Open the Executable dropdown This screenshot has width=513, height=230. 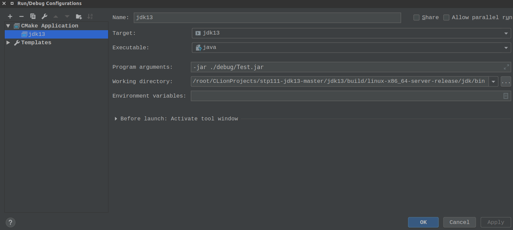506,48
